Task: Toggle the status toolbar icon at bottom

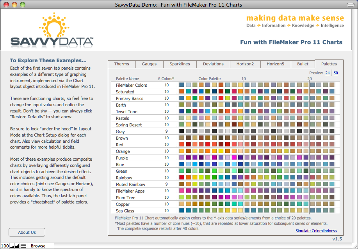Action: pos(23,246)
